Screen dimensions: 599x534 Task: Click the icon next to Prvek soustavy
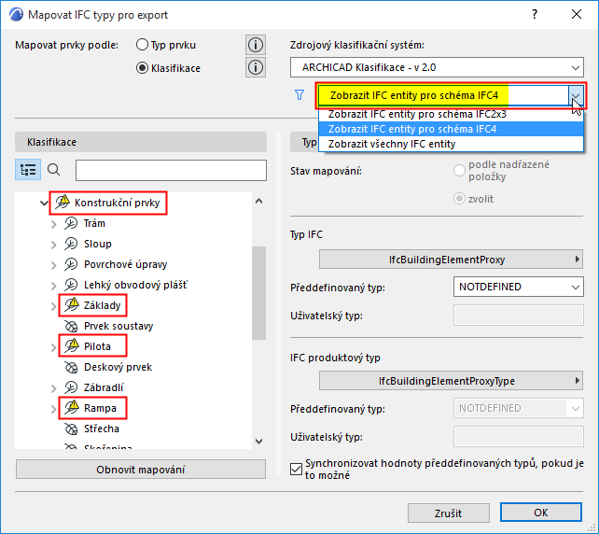(x=71, y=326)
